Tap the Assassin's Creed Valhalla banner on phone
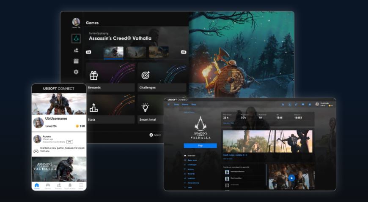This screenshot has height=202, width=368. tap(59, 169)
